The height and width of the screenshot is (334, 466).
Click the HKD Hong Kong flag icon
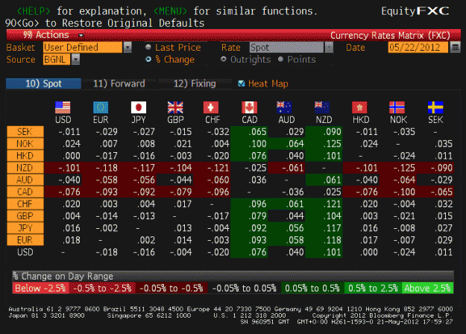pos(359,107)
